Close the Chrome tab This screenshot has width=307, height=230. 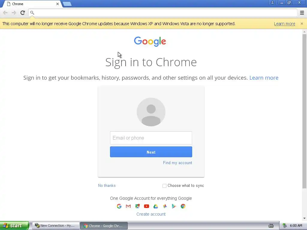point(58,4)
